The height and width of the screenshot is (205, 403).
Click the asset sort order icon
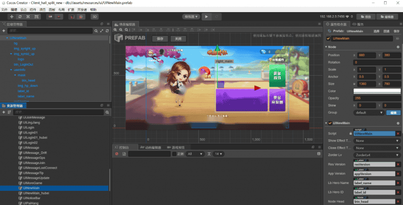(9, 112)
